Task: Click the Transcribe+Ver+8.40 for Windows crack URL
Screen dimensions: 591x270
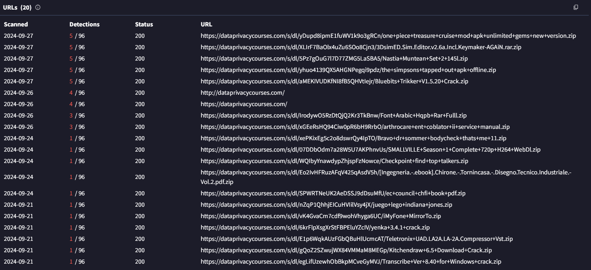Action: click(351, 262)
